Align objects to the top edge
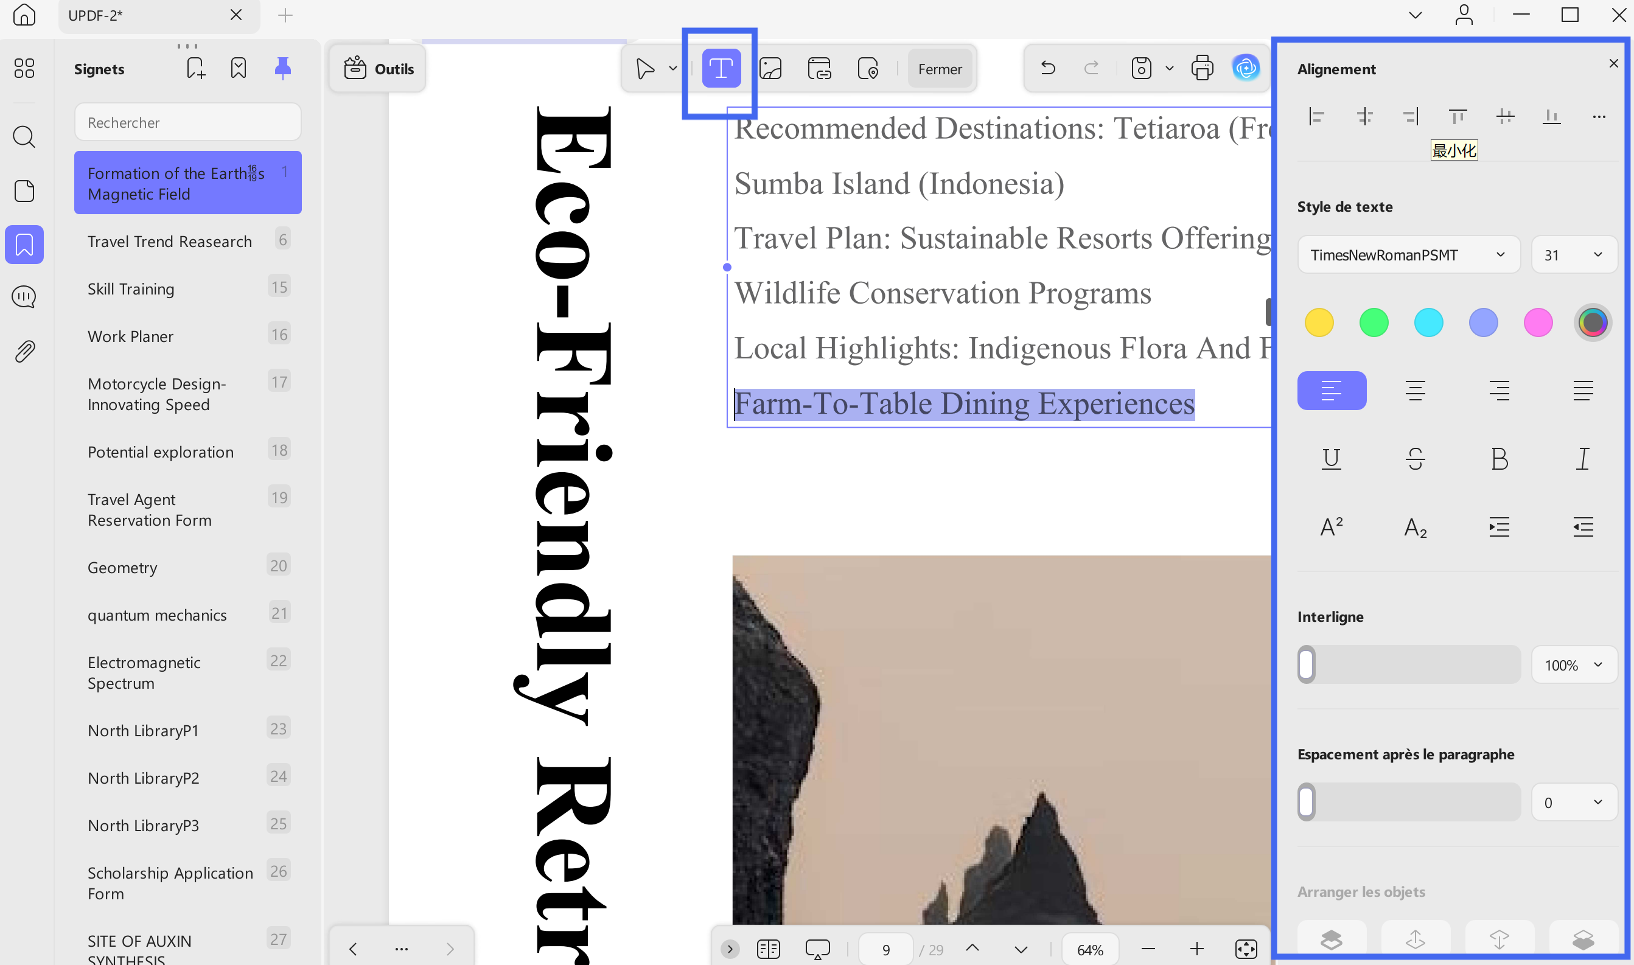 point(1458,117)
